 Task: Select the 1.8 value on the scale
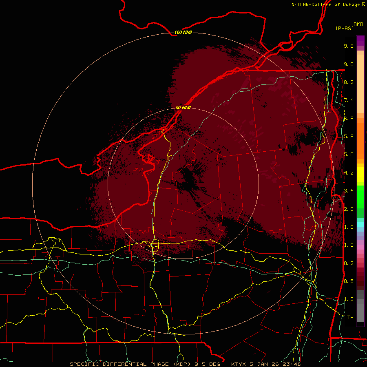pyautogui.click(x=349, y=227)
